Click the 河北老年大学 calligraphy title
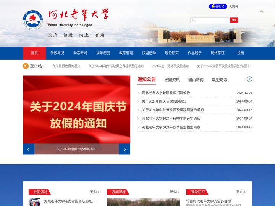 79,15
